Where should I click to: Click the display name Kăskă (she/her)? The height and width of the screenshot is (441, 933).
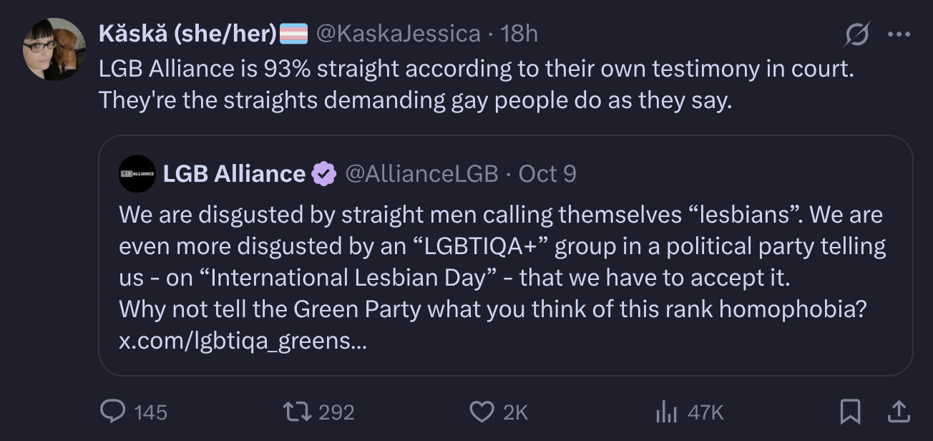tap(188, 33)
